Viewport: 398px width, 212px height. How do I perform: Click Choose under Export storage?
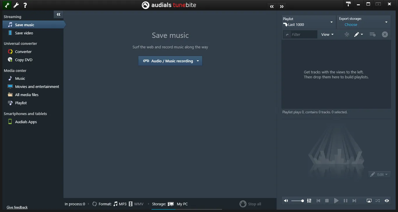351,24
